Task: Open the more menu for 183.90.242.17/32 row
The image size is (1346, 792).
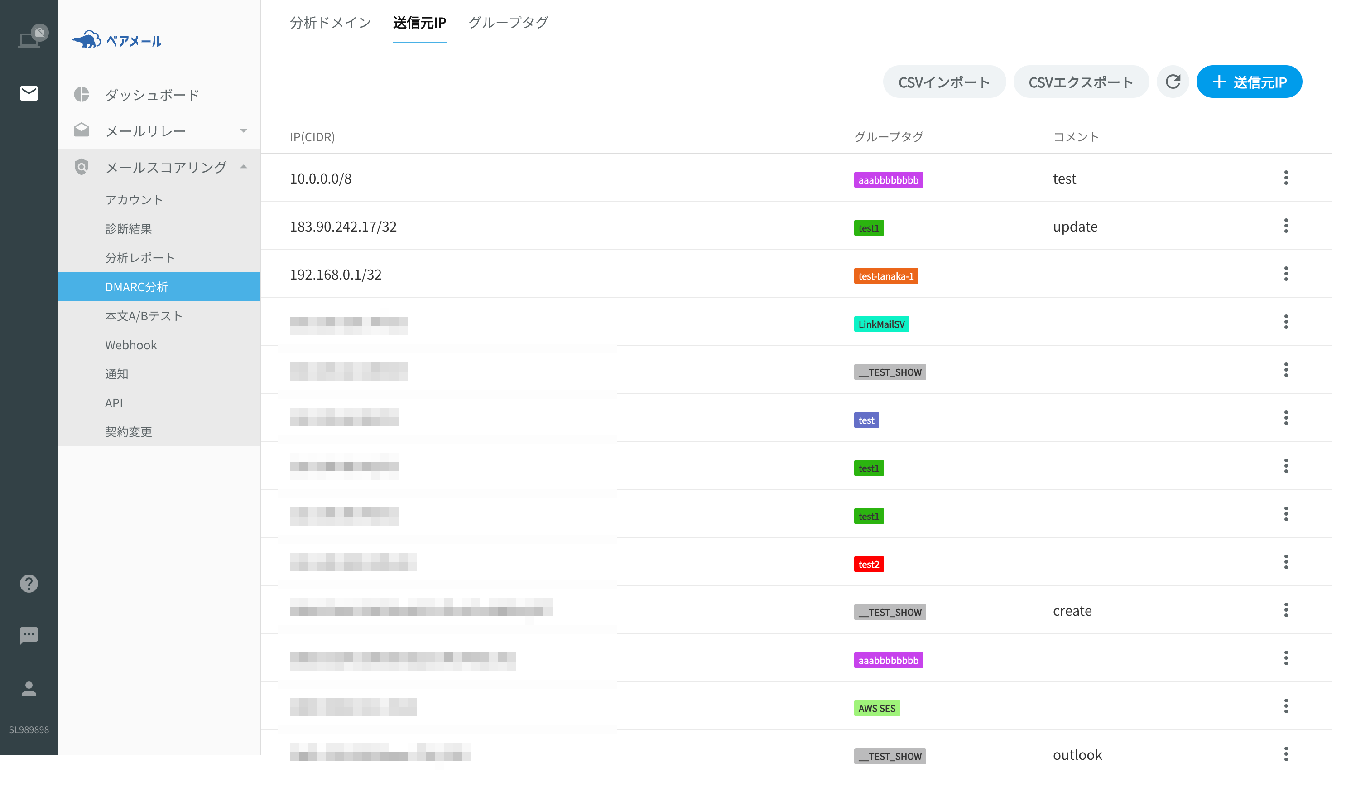Action: [x=1286, y=226]
